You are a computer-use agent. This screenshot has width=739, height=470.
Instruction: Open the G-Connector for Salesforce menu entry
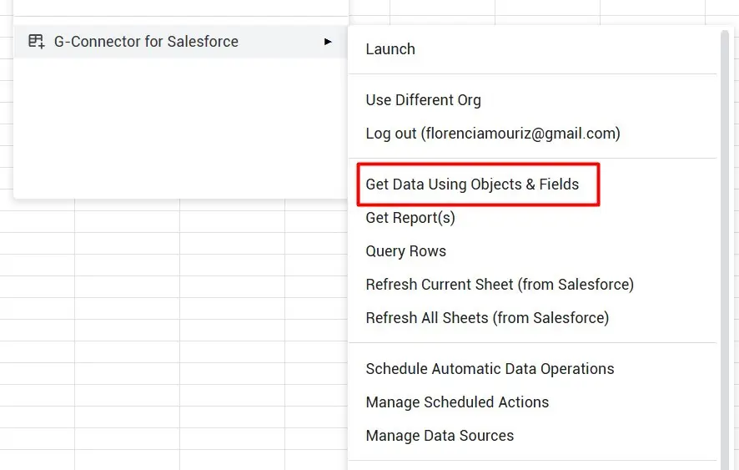[146, 42]
